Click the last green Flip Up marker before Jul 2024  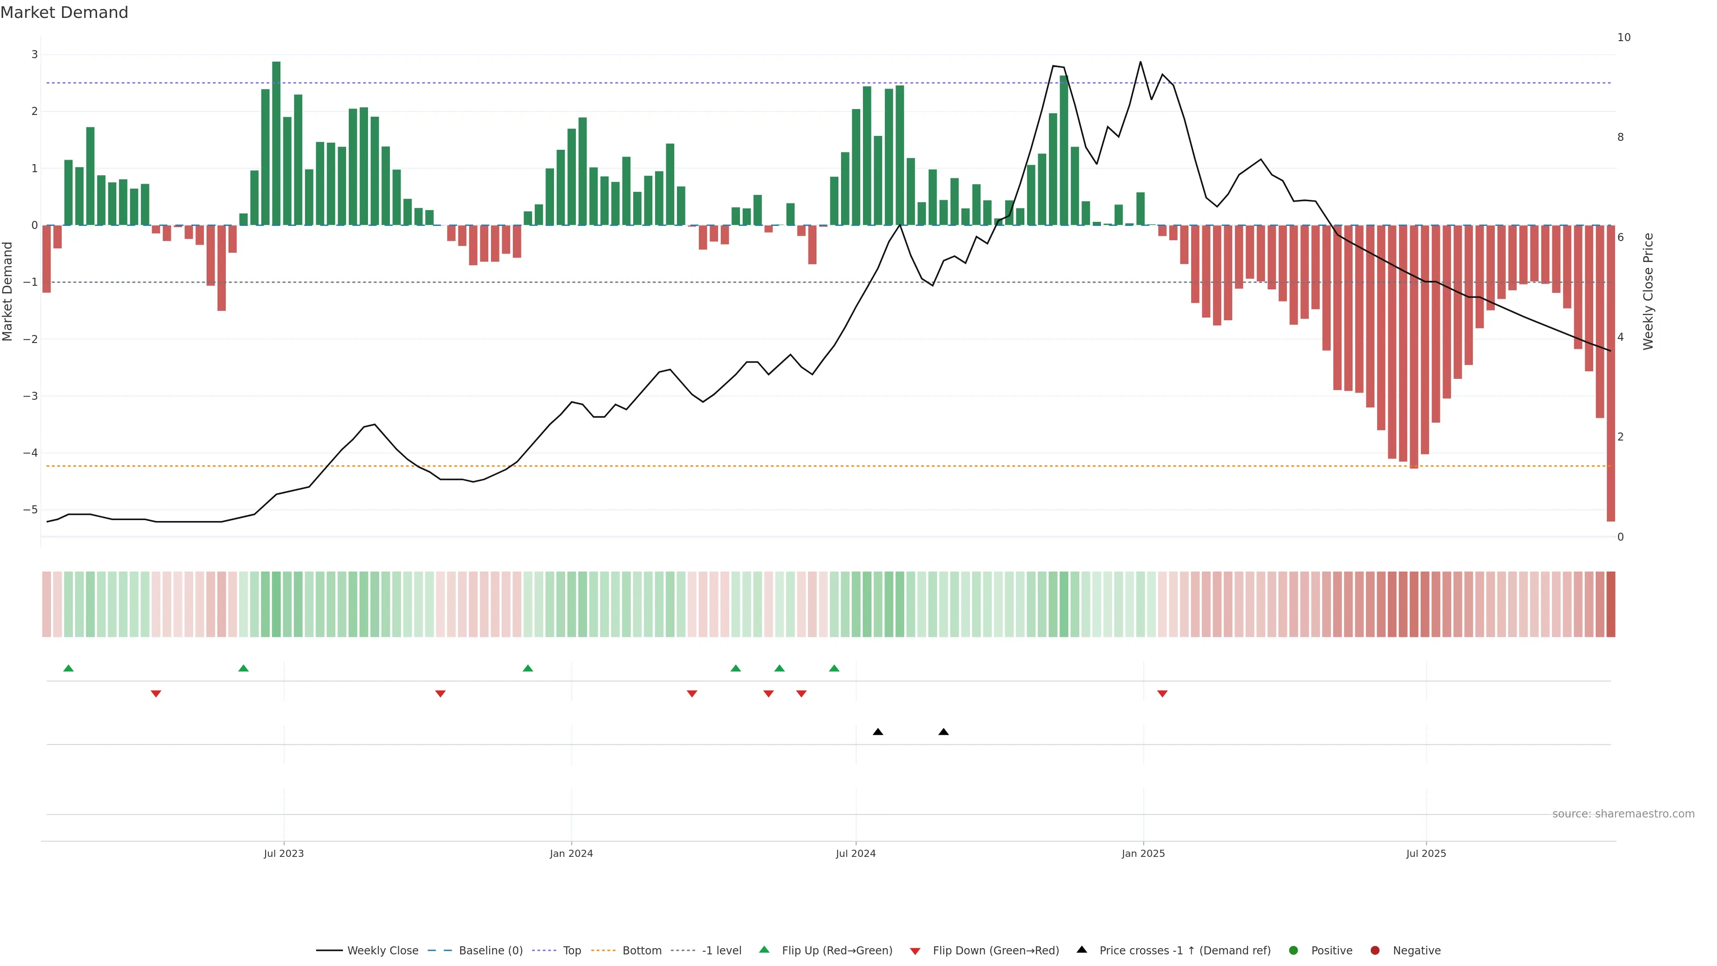834,668
